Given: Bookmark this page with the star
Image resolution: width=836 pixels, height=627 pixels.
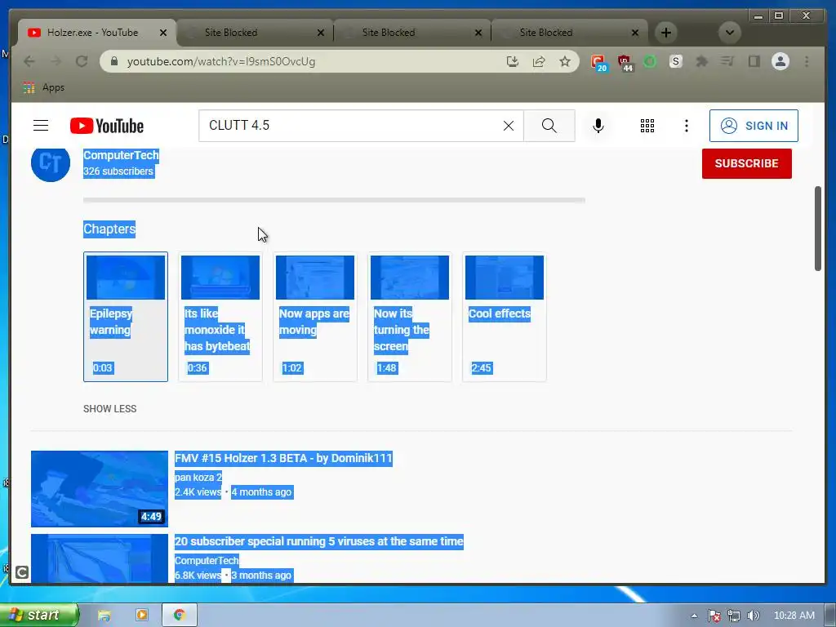Looking at the screenshot, I should pos(565,61).
